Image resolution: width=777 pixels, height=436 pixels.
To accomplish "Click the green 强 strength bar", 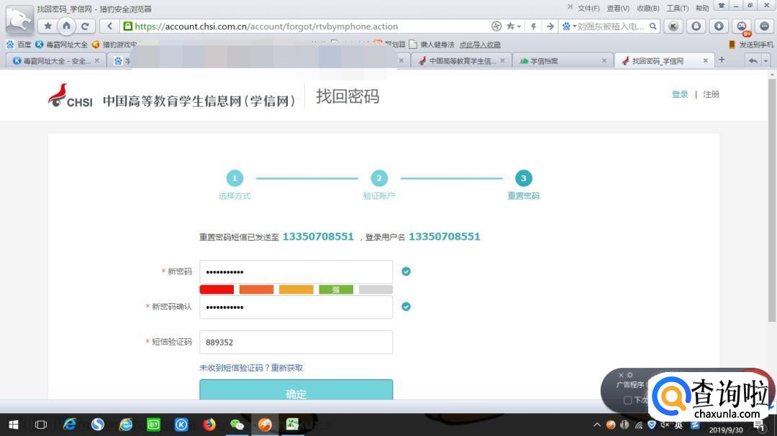I will coord(336,289).
